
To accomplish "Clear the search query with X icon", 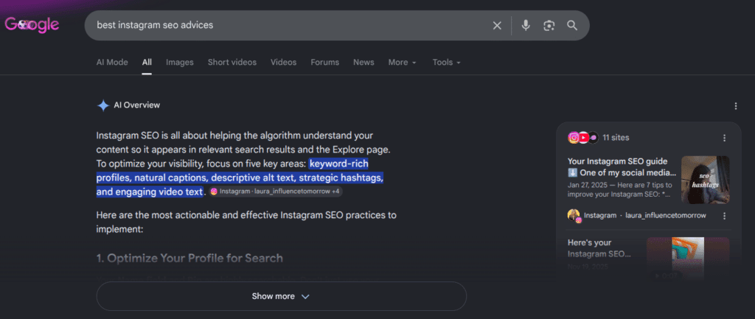I will pyautogui.click(x=497, y=26).
